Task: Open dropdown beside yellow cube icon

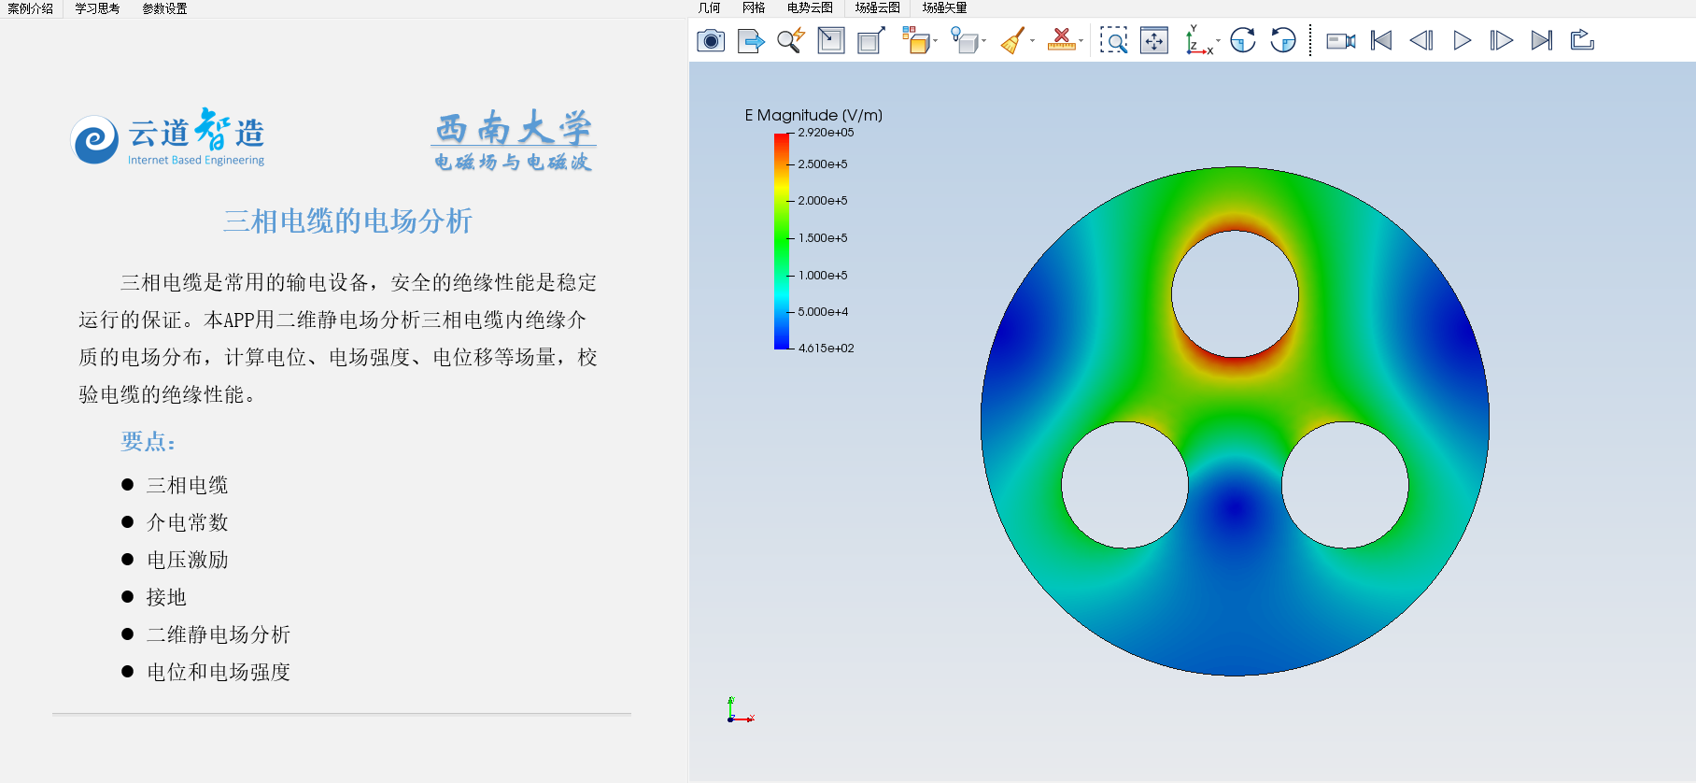Action: (935, 40)
